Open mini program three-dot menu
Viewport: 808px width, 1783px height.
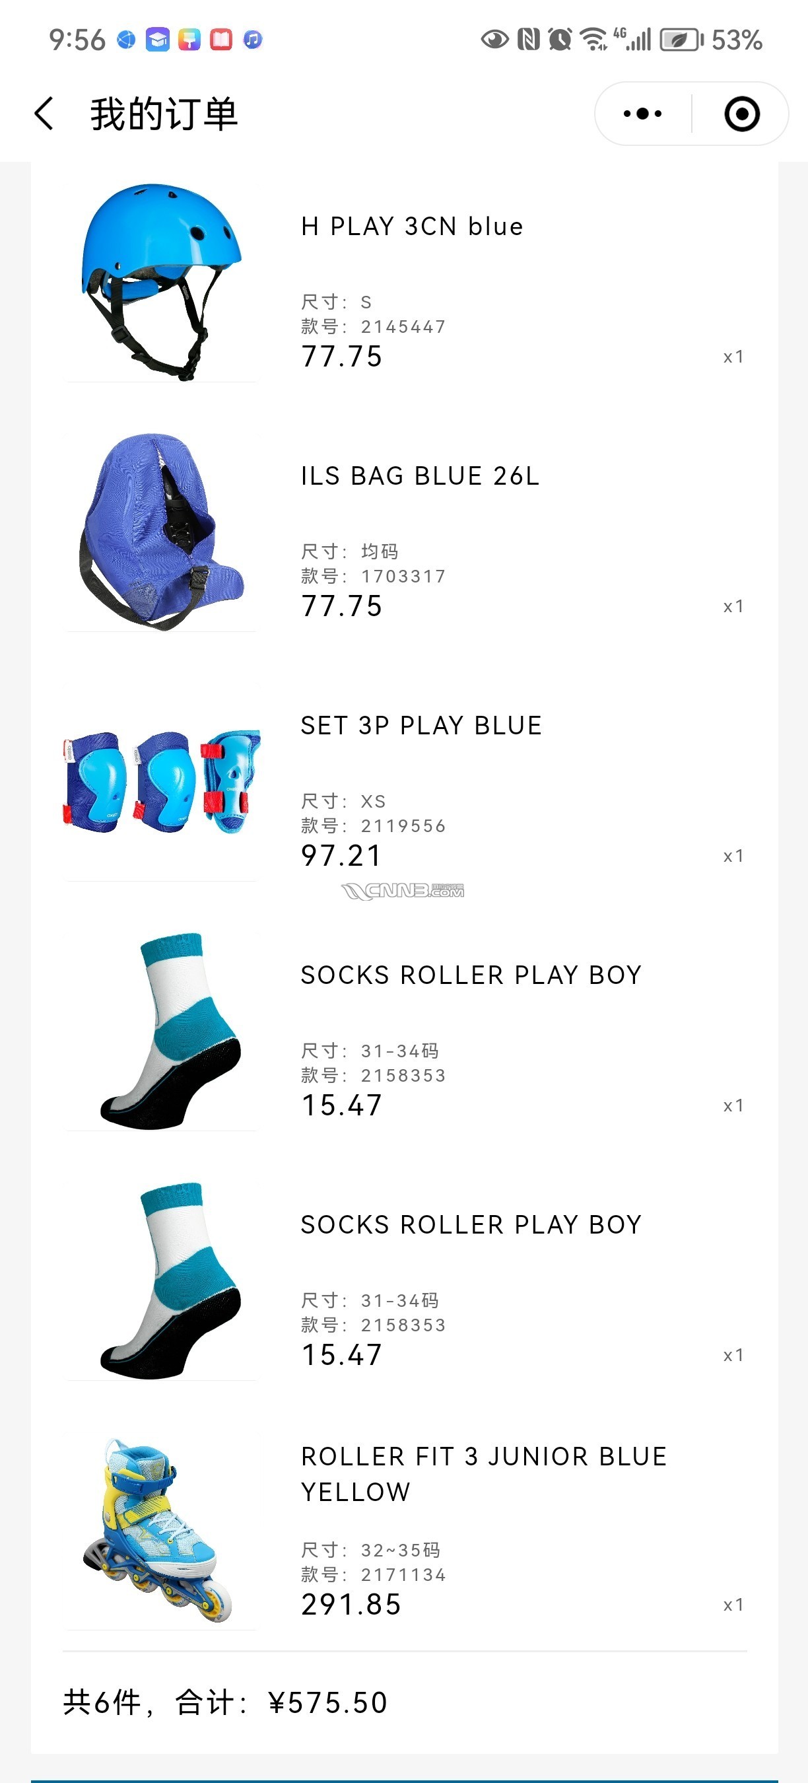(x=642, y=114)
